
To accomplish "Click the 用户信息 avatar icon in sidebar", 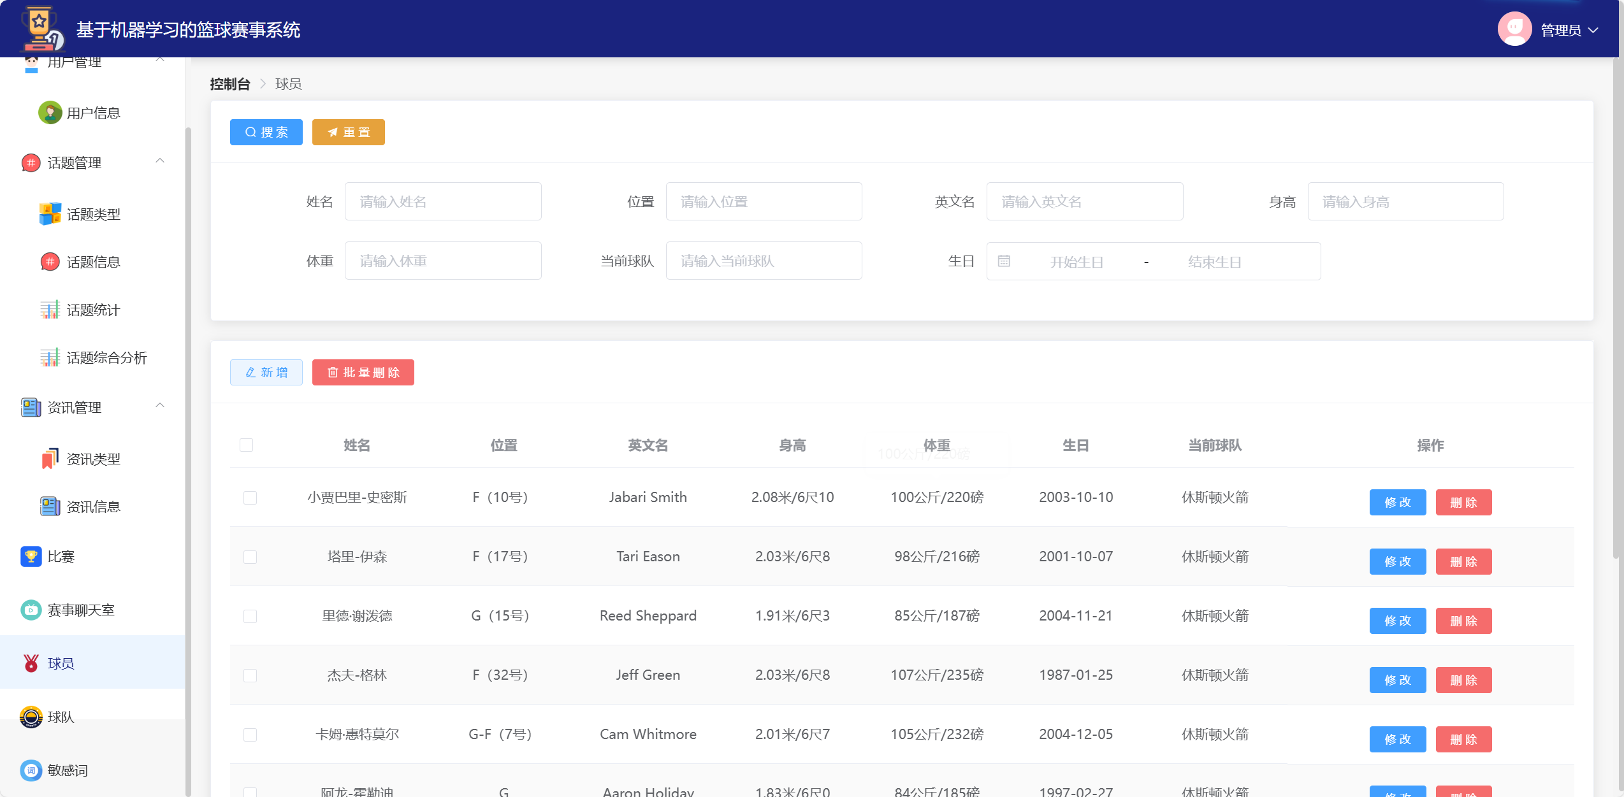I will 50,113.
